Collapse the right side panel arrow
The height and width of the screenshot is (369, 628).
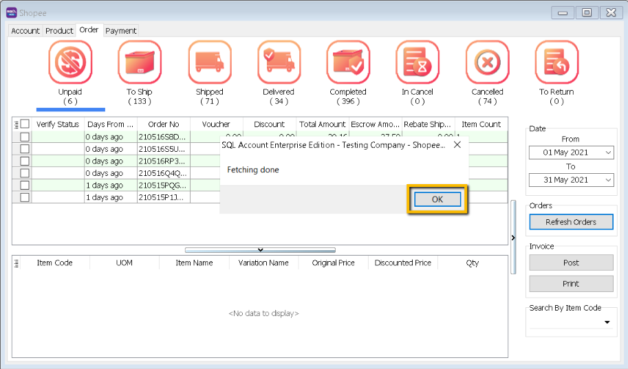(x=512, y=238)
